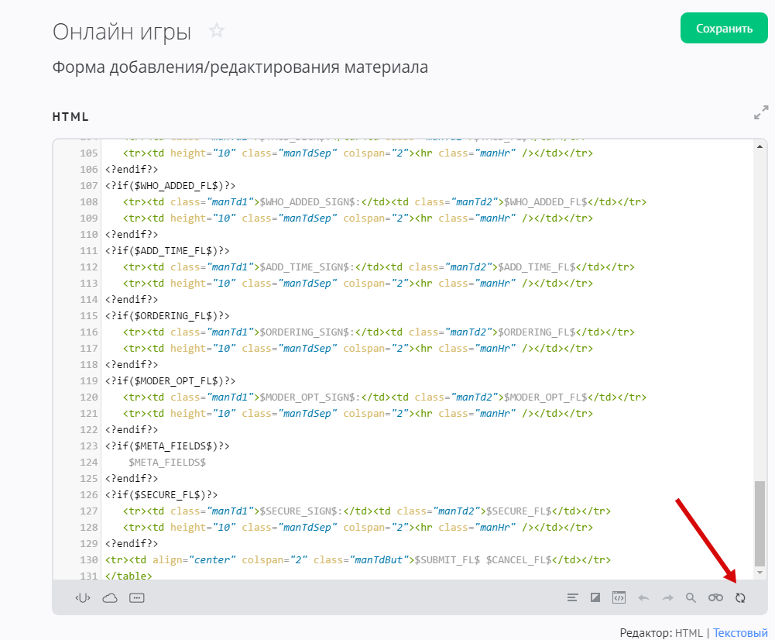Click the vertical scrollbar thumb in code editor
The height and width of the screenshot is (640, 775).
click(x=760, y=523)
